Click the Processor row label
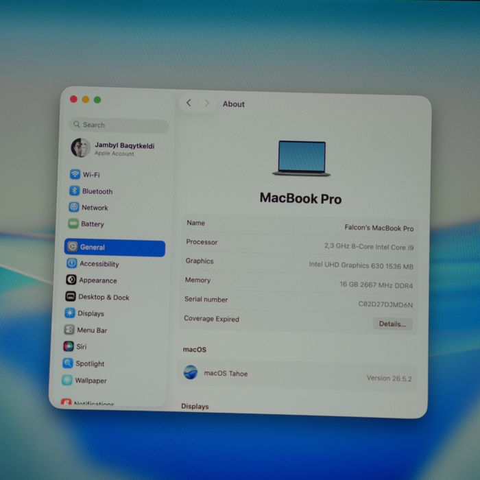This screenshot has height=480, width=480. [x=202, y=242]
